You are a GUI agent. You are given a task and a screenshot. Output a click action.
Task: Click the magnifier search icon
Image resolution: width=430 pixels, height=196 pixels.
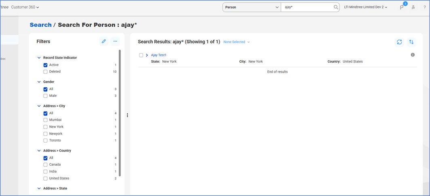click(x=336, y=7)
